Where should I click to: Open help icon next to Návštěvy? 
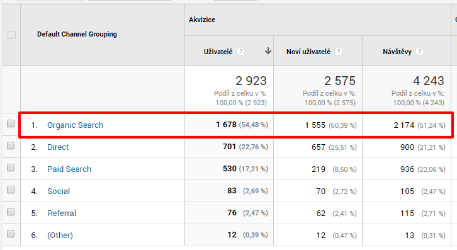[419, 52]
